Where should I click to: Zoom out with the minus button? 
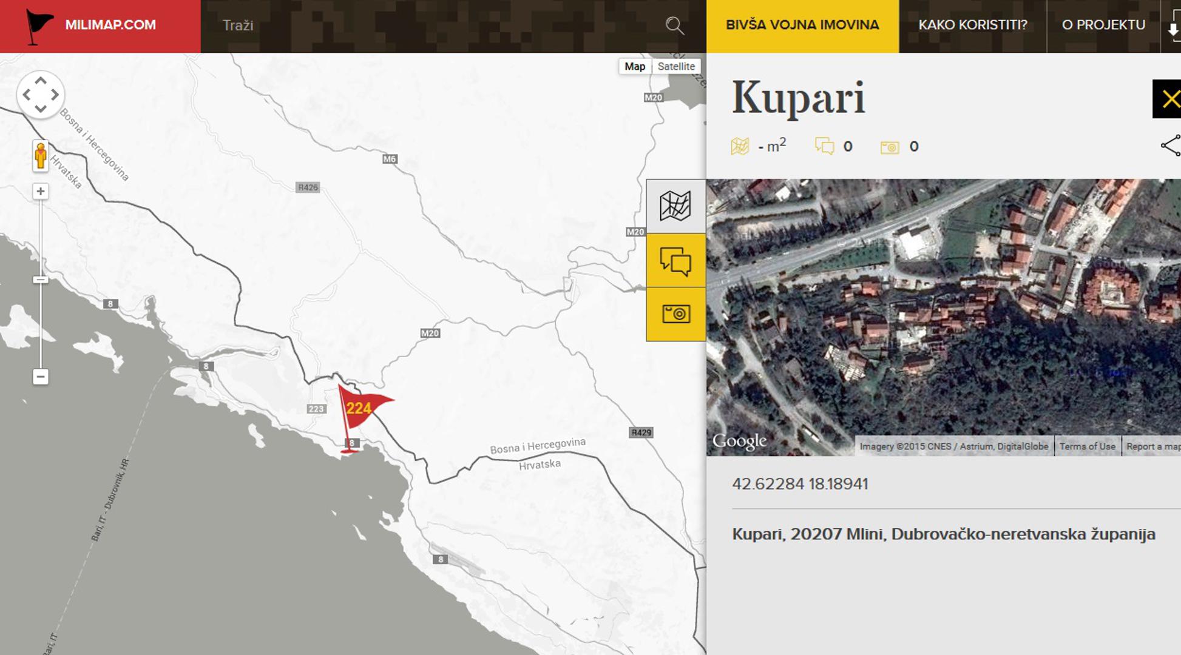coord(41,377)
